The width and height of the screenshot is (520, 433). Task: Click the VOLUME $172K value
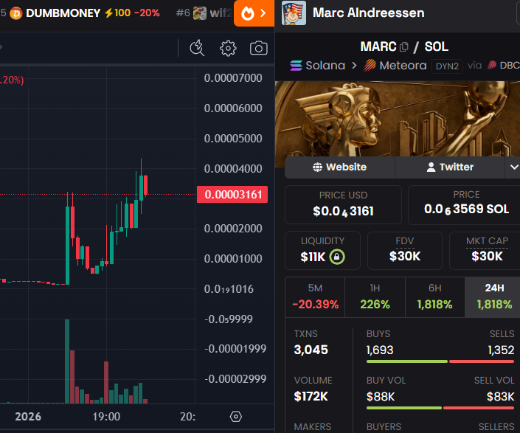pos(311,396)
